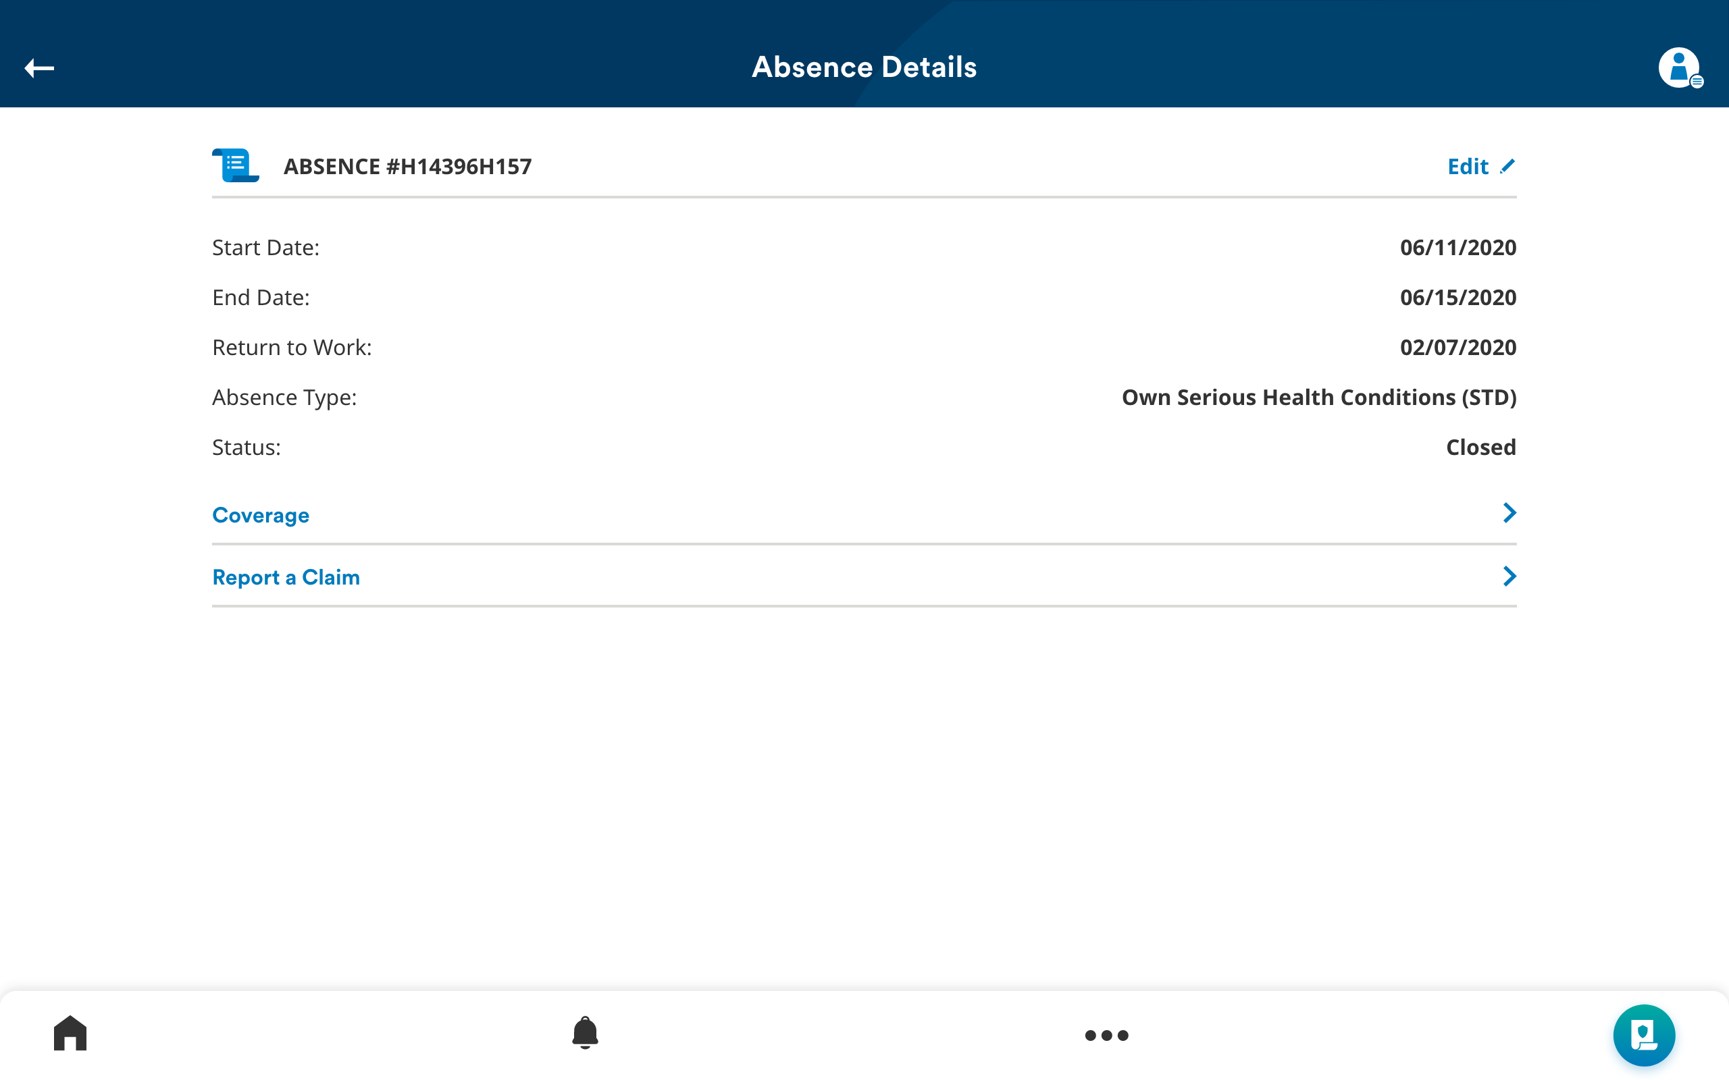Expand Coverage using its chevron arrow
Image resolution: width=1729 pixels, height=1080 pixels.
click(1509, 513)
